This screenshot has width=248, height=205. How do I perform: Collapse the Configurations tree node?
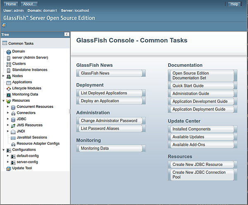click(x=3, y=150)
